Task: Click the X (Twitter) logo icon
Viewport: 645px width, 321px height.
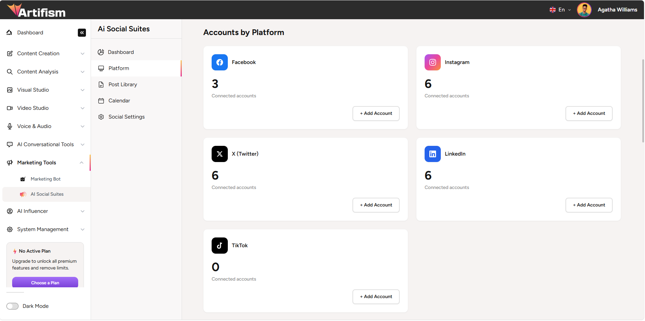Action: [220, 154]
